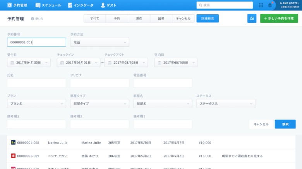This screenshot has height=169, width=302.
Task: Switch to the 滞在 filter tab
Action: pyautogui.click(x=139, y=18)
